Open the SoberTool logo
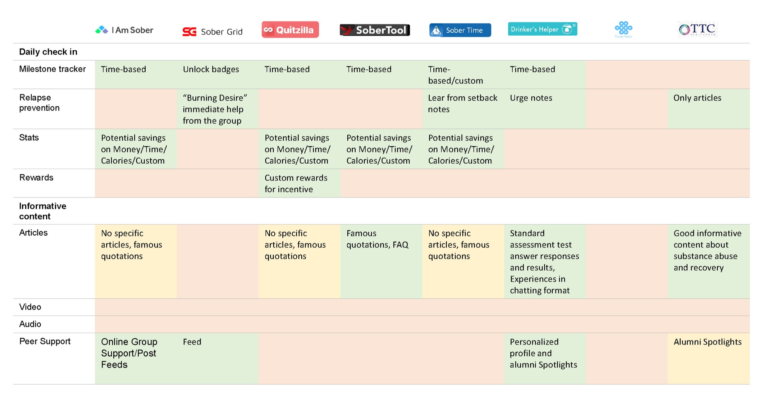 point(374,30)
